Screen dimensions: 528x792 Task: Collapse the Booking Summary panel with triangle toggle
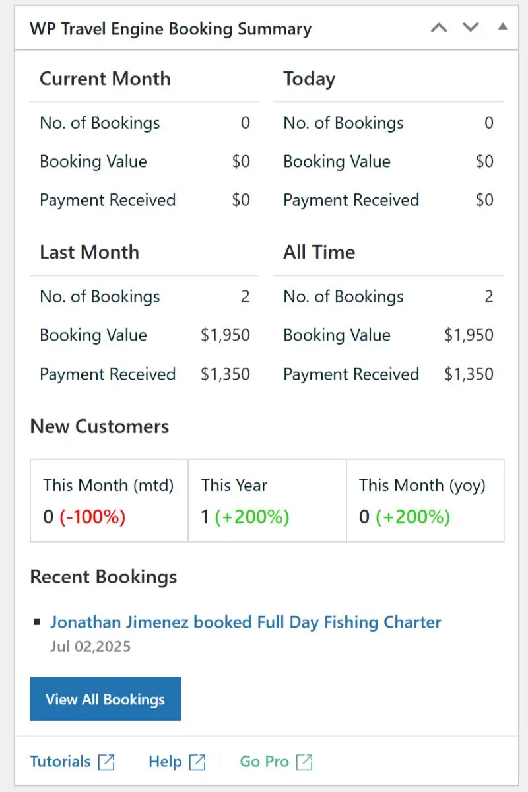tap(502, 28)
